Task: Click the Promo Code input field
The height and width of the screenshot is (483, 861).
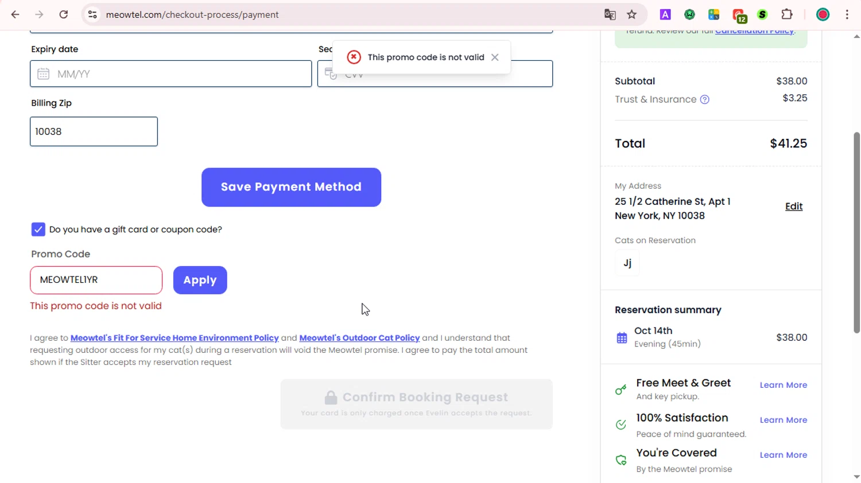Action: [x=96, y=280]
